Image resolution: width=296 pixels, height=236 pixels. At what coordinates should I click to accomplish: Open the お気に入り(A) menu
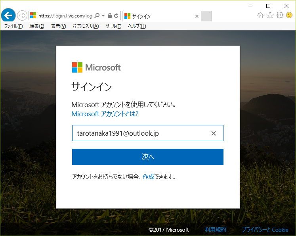click(x=86, y=26)
